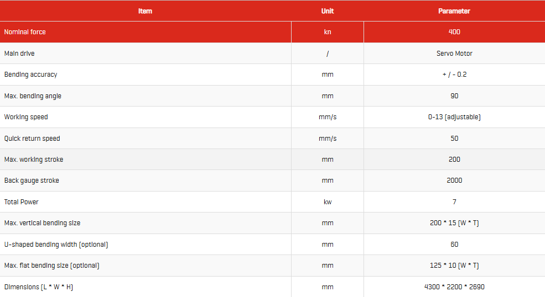
Task: Click the Max. working stroke label
Action: (x=34, y=160)
